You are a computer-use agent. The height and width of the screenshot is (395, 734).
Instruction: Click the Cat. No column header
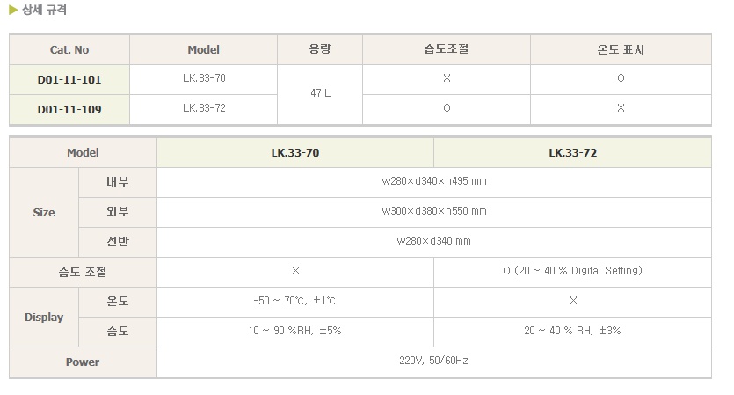69,49
